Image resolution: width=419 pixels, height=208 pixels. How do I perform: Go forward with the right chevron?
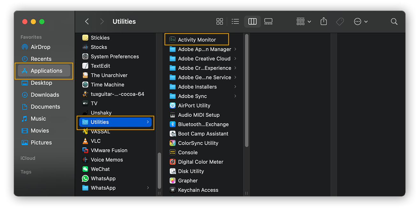pyautogui.click(x=102, y=21)
